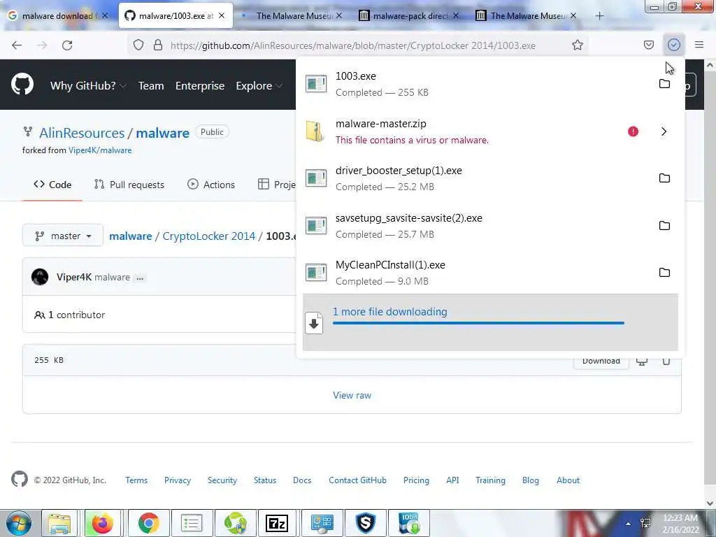Open the AlinResources owner link
The image size is (716, 537).
82,133
